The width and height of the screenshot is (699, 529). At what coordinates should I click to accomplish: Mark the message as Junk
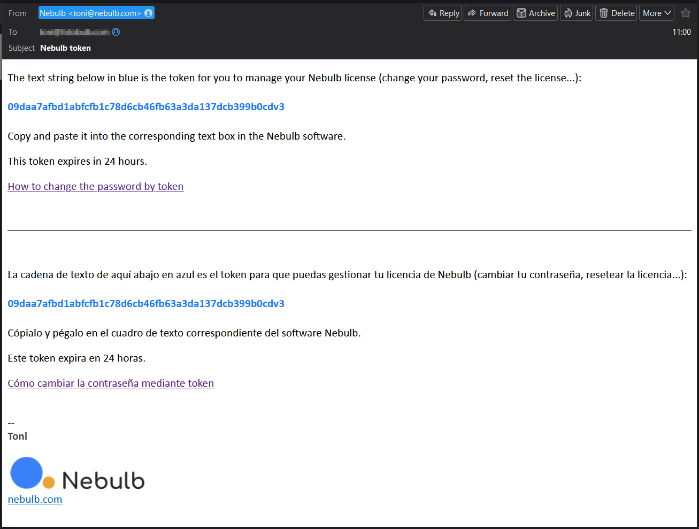[x=577, y=13]
